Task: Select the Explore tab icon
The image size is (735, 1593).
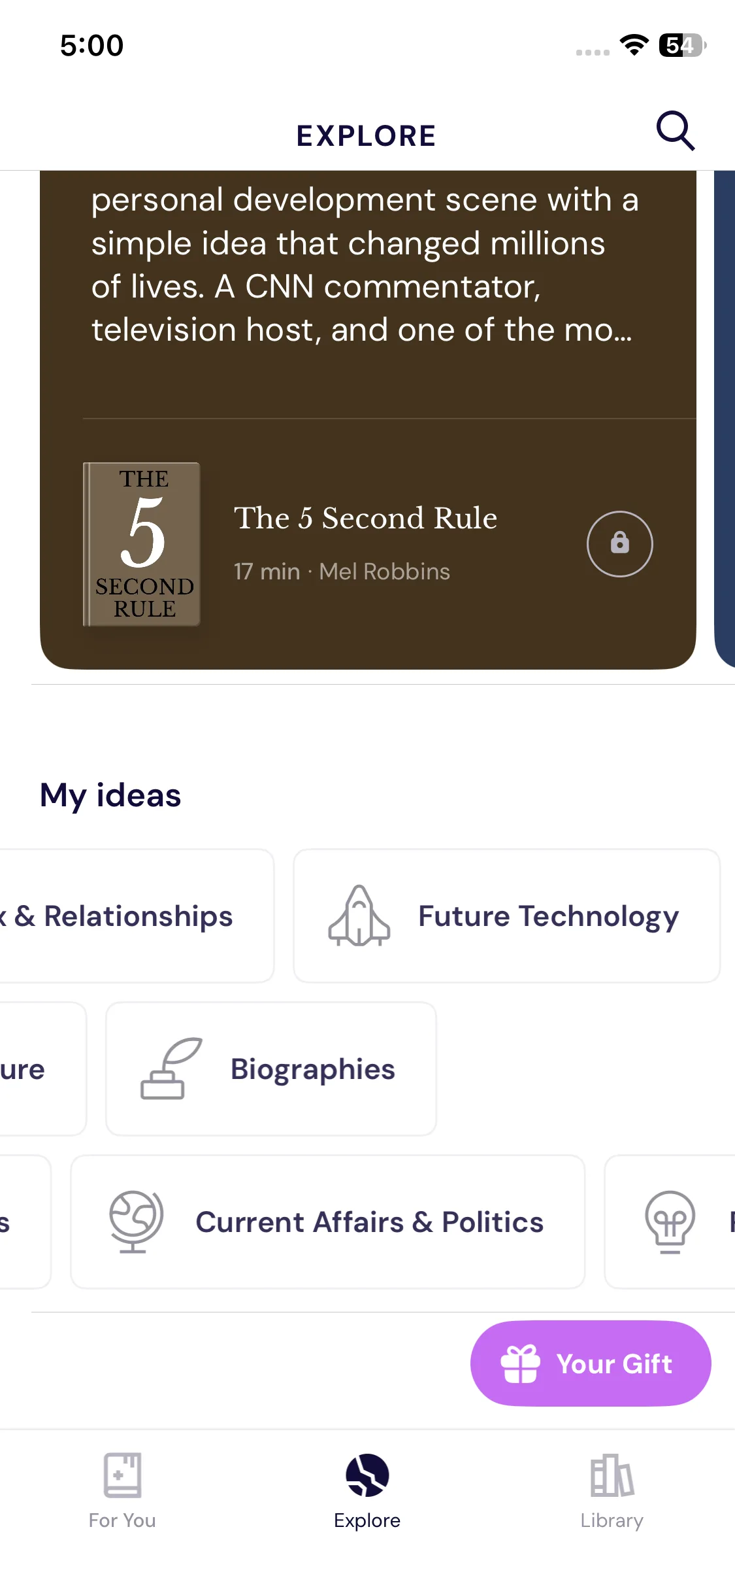Action: coord(367,1475)
